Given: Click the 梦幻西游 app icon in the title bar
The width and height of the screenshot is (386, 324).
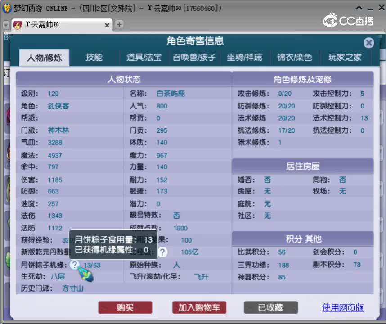Looking at the screenshot, I should pyautogui.click(x=7, y=8).
